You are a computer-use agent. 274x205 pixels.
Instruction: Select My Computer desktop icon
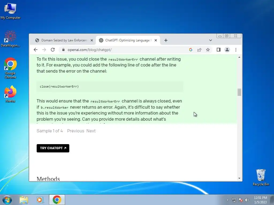(10, 11)
